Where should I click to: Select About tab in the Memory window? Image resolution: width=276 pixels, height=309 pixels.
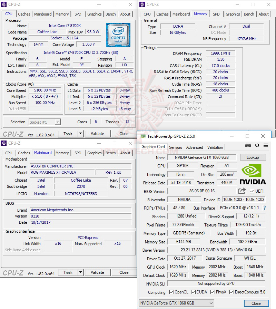tap(263, 14)
